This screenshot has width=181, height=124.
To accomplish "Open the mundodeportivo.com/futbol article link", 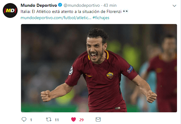I will pos(56,18).
